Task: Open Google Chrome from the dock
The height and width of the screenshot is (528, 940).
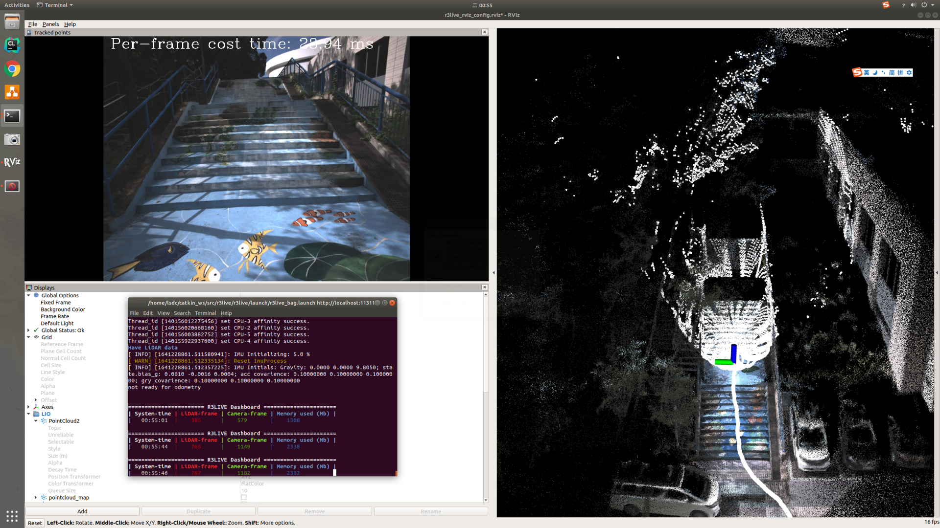Action: click(x=12, y=69)
